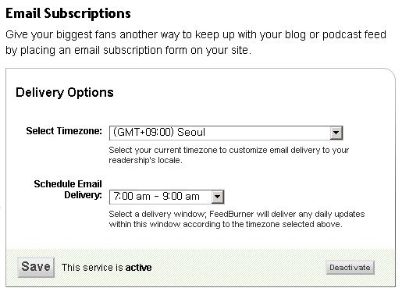Click the Schedule Email Delivery label
Screen dimensions: 402x288
[68, 190]
